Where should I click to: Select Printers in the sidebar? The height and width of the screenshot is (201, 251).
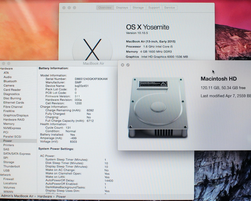click(9, 145)
